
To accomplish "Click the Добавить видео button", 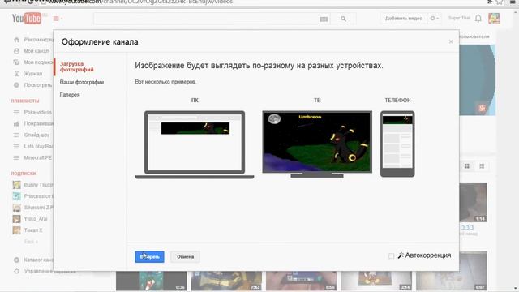I will click(x=404, y=19).
